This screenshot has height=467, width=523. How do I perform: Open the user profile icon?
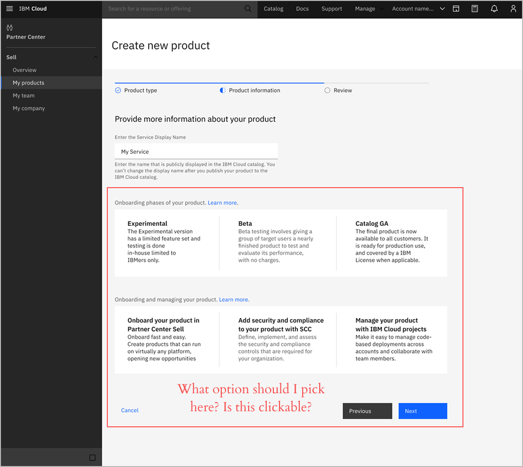point(513,9)
